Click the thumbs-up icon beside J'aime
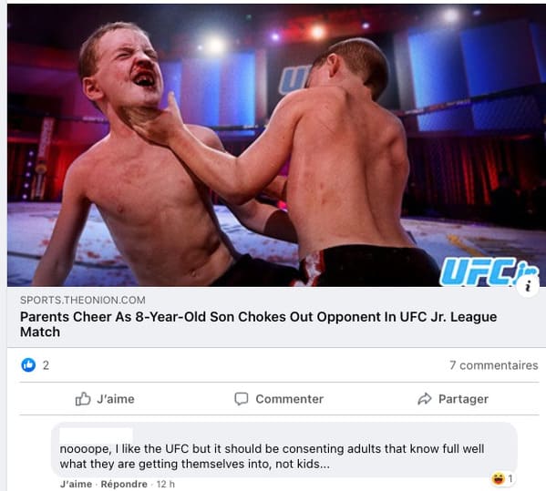Viewport: 546px width, 491px height. pos(83,399)
